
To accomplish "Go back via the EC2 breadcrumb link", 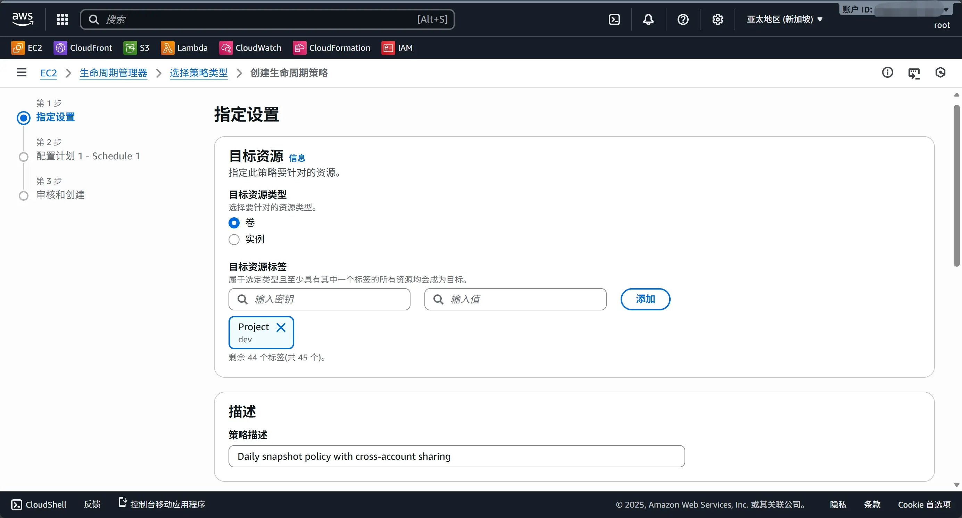I will 49,73.
